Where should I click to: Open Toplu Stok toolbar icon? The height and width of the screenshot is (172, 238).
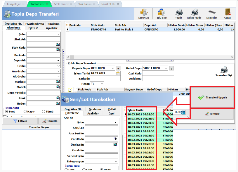click(x=161, y=14)
